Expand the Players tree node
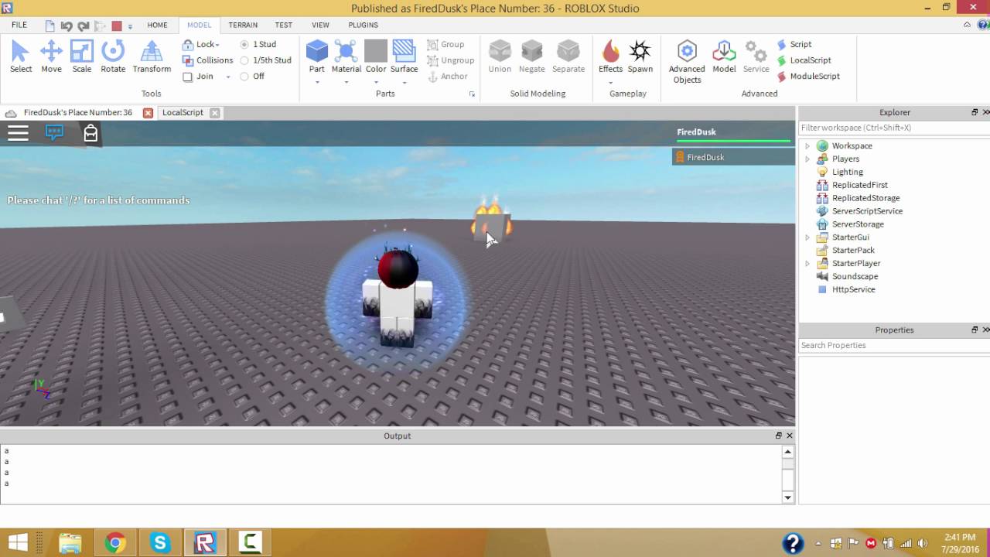 (807, 159)
